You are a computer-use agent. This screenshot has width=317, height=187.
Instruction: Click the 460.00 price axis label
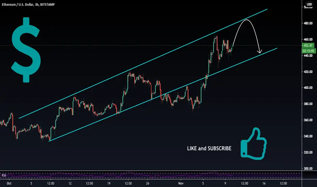pyautogui.click(x=308, y=39)
